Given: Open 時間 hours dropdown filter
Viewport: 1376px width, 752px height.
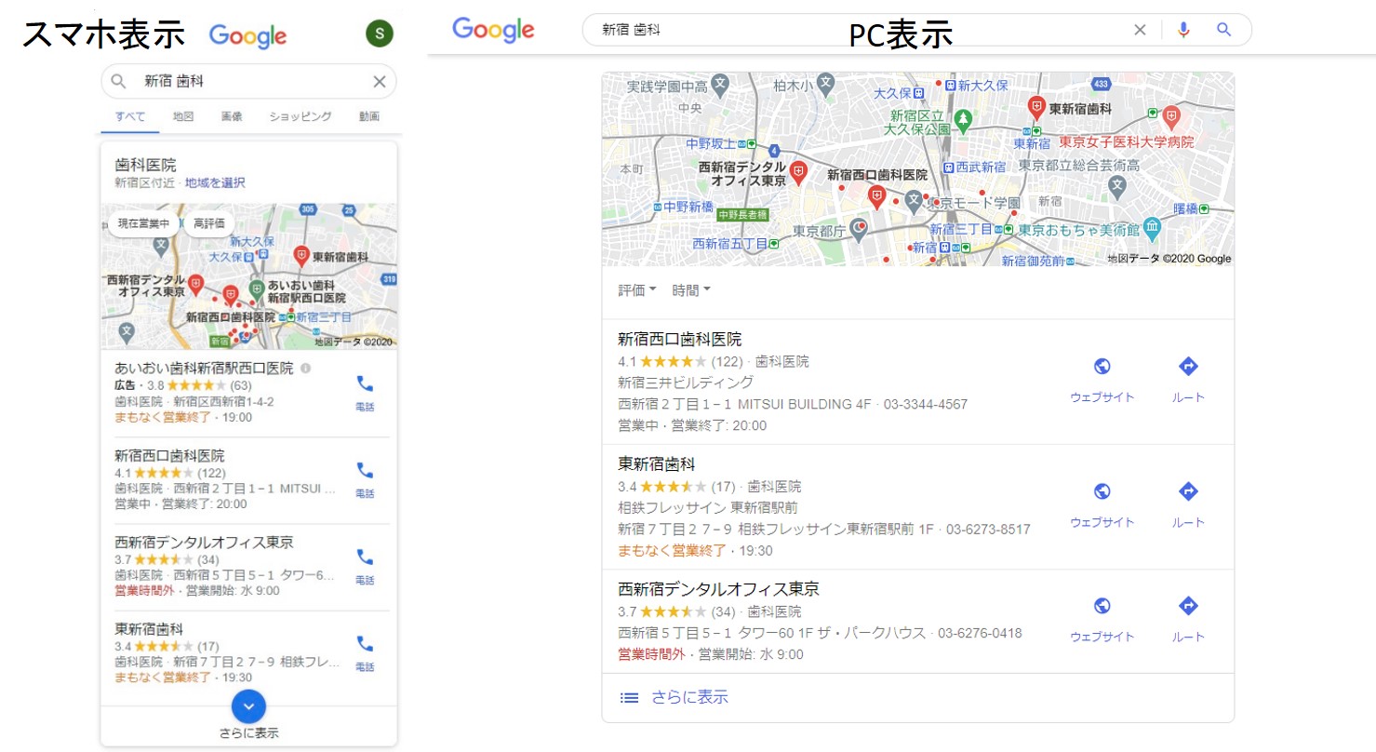Looking at the screenshot, I should (x=691, y=290).
